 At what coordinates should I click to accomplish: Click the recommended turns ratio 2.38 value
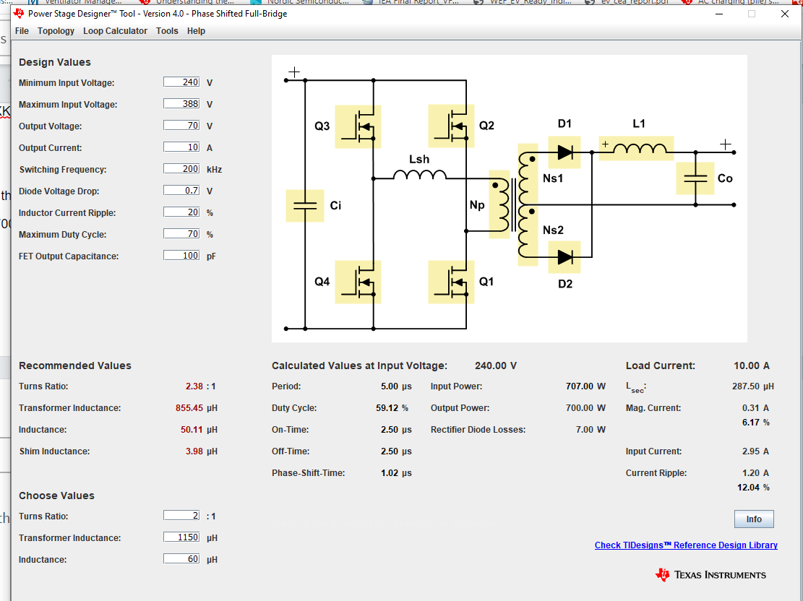[x=194, y=386]
